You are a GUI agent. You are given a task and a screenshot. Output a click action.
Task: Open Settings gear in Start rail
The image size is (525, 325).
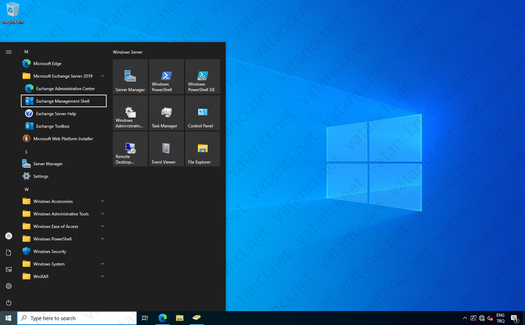9,286
